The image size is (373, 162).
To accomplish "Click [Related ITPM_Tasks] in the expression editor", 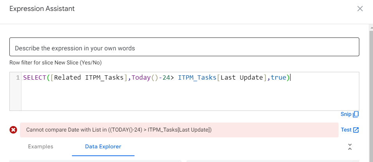I will click(x=89, y=78).
